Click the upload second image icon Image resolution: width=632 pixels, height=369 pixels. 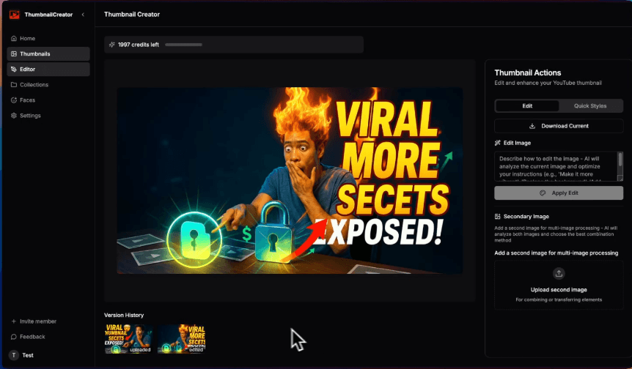click(559, 273)
